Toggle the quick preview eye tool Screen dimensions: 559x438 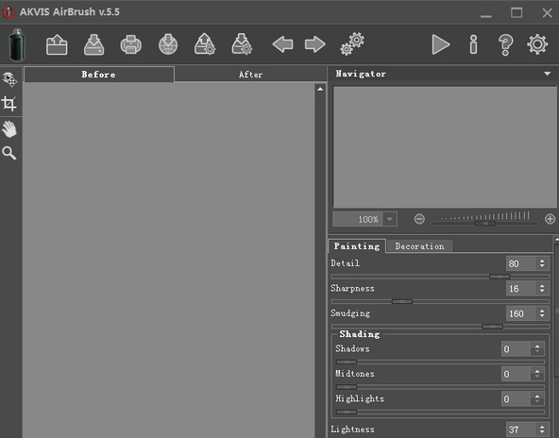coord(9,79)
